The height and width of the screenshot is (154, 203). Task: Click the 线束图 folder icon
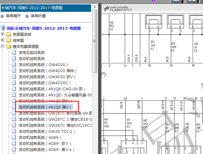(x=8, y=40)
